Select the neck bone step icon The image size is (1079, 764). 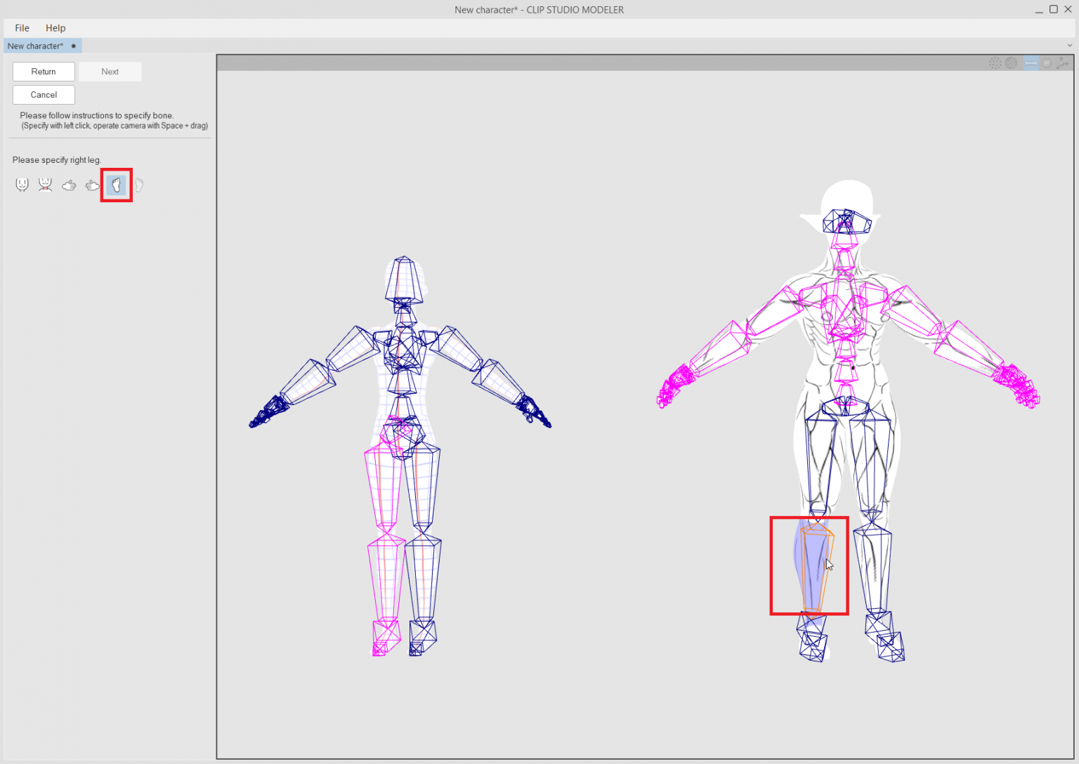46,185
